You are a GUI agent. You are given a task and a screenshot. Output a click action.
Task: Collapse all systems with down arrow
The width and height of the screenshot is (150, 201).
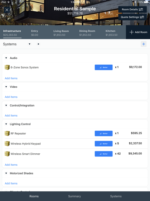29,44
